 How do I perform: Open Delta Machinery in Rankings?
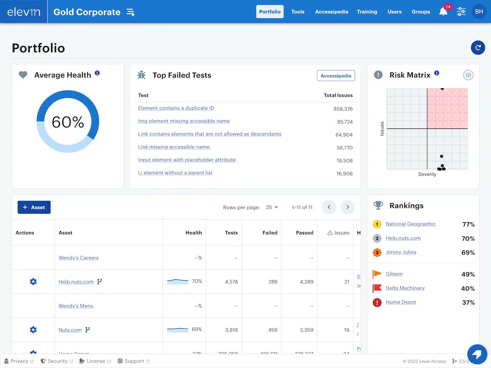click(405, 288)
